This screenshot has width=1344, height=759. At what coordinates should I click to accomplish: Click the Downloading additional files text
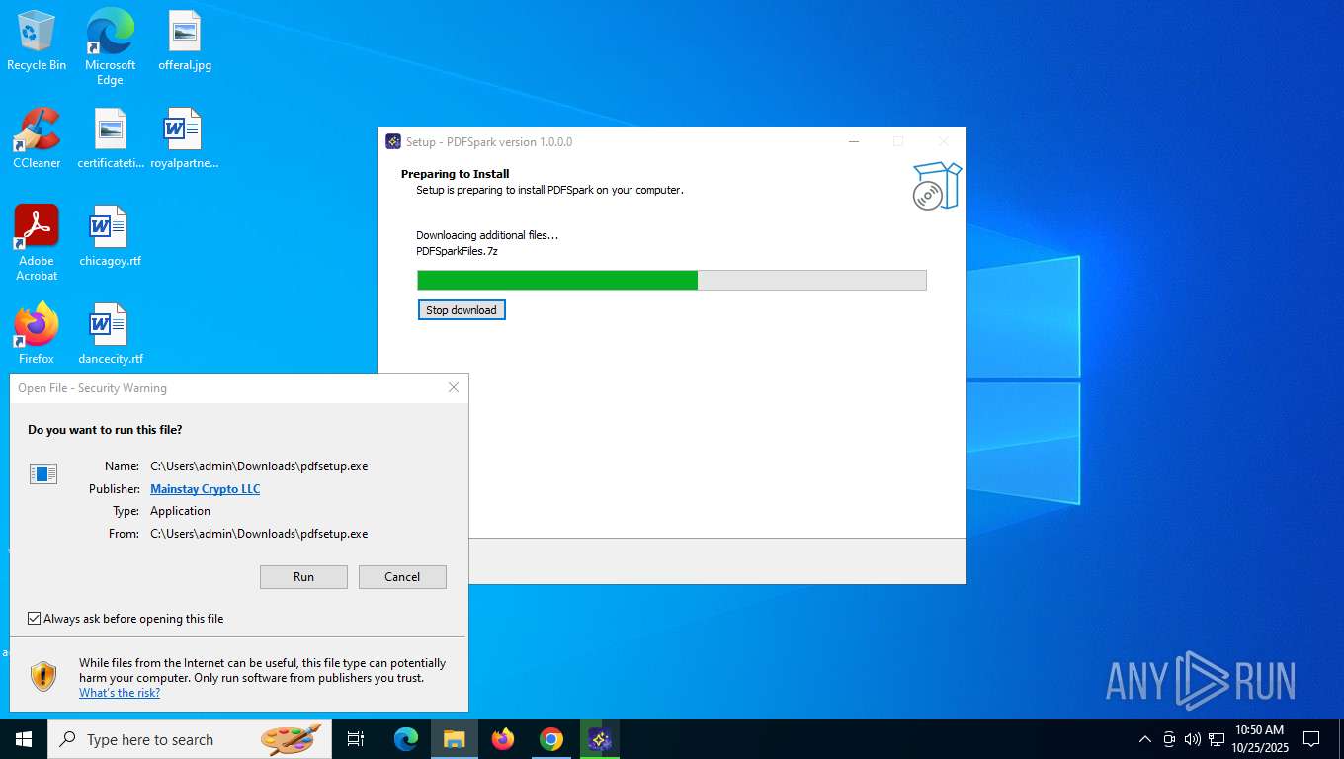[487, 235]
